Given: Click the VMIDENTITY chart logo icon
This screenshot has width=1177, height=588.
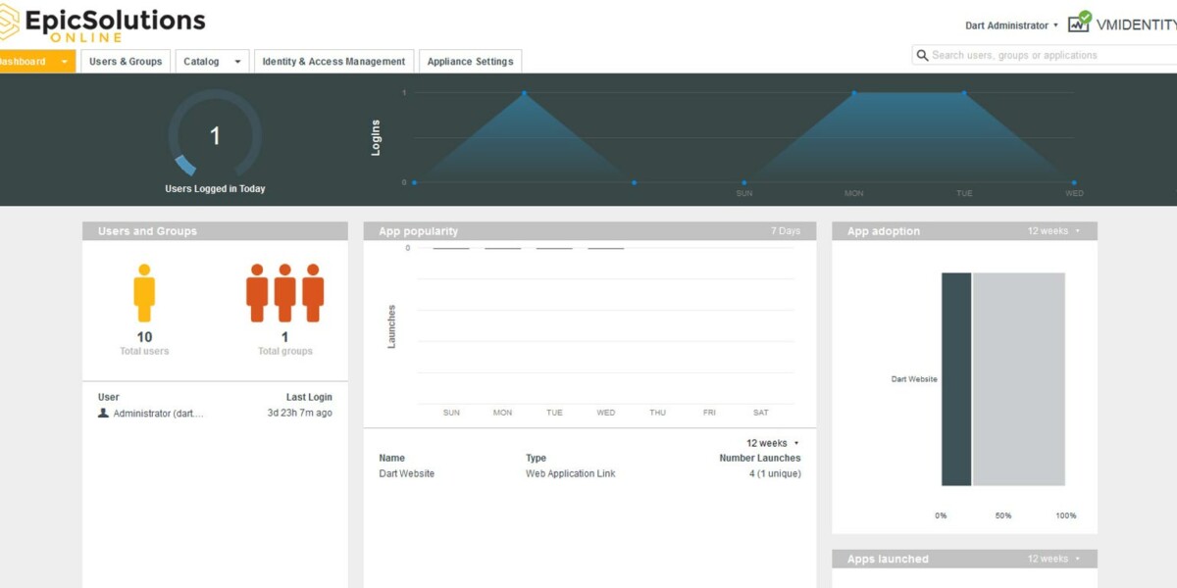Looking at the screenshot, I should pyautogui.click(x=1077, y=24).
